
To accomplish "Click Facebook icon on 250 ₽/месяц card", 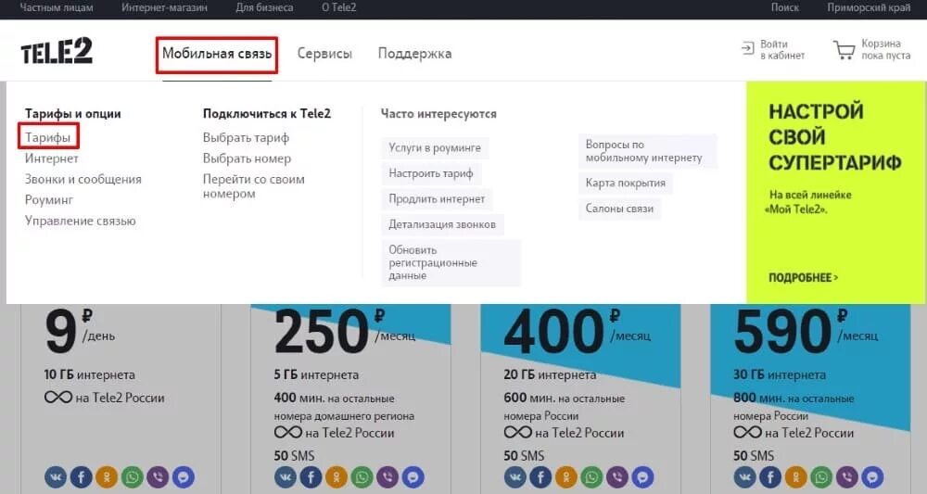I will click(311, 477).
